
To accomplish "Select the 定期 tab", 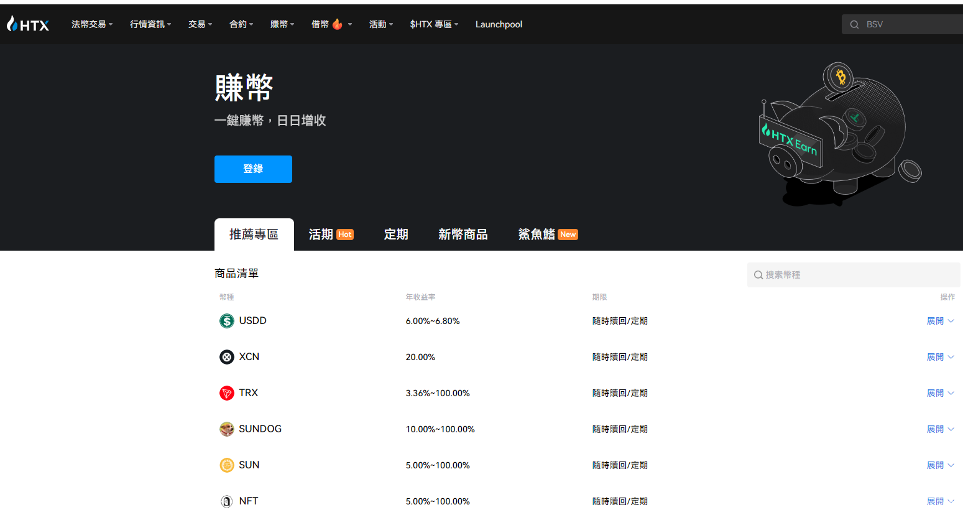I will click(x=396, y=234).
